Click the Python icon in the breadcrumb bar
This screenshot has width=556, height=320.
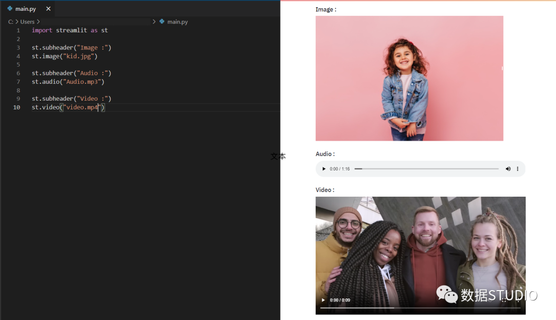[x=162, y=22]
